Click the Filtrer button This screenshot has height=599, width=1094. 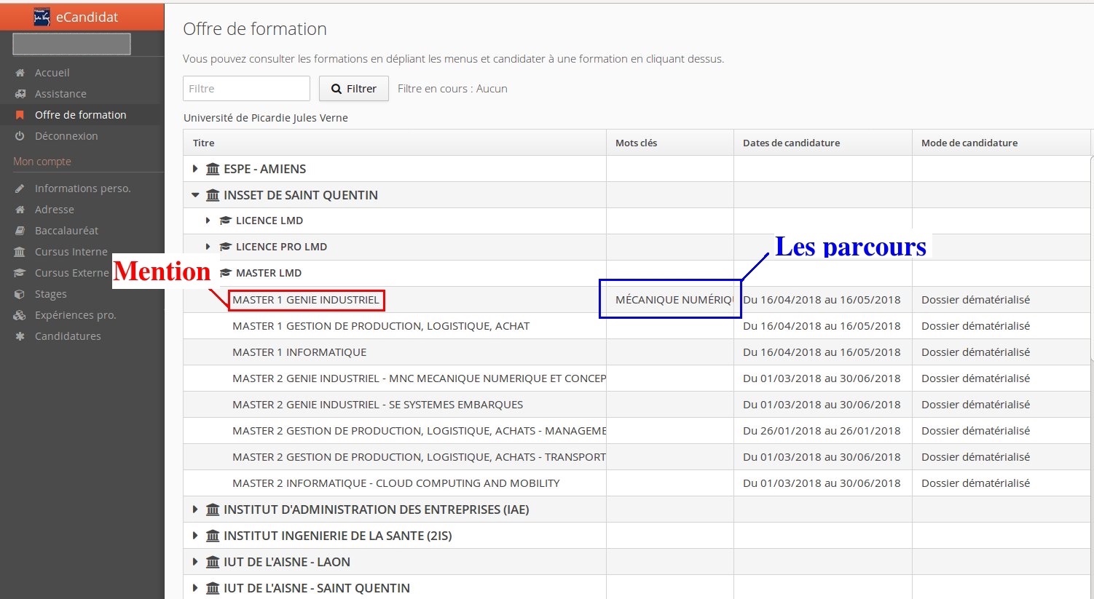(354, 89)
